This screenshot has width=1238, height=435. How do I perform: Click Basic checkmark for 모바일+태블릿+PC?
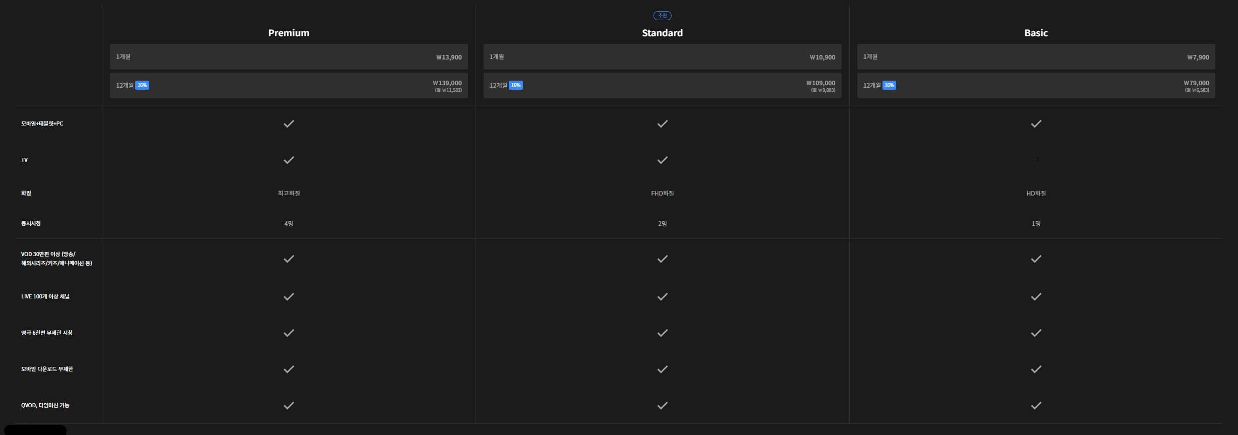1036,123
